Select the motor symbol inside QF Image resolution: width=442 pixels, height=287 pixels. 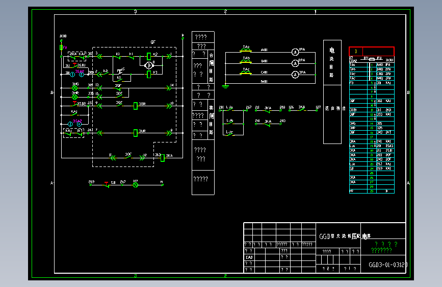point(148,65)
